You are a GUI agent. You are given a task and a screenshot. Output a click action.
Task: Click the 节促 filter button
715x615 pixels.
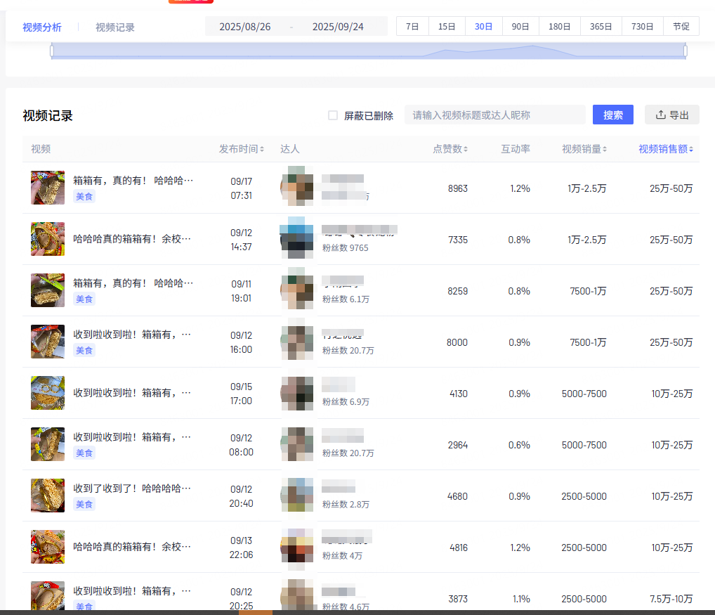coord(681,26)
